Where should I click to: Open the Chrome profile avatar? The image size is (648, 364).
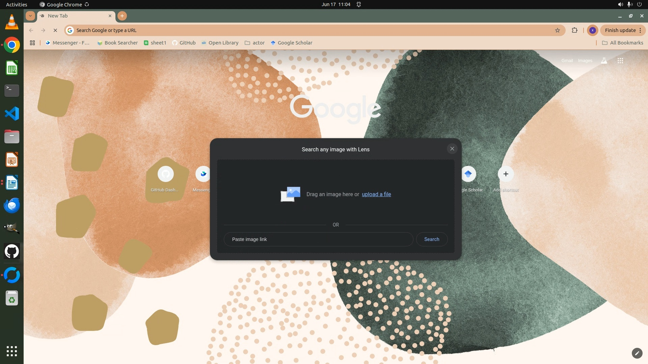coord(592,30)
